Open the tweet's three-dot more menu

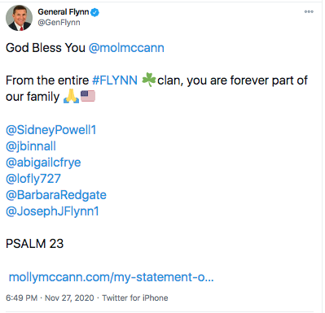point(309,11)
